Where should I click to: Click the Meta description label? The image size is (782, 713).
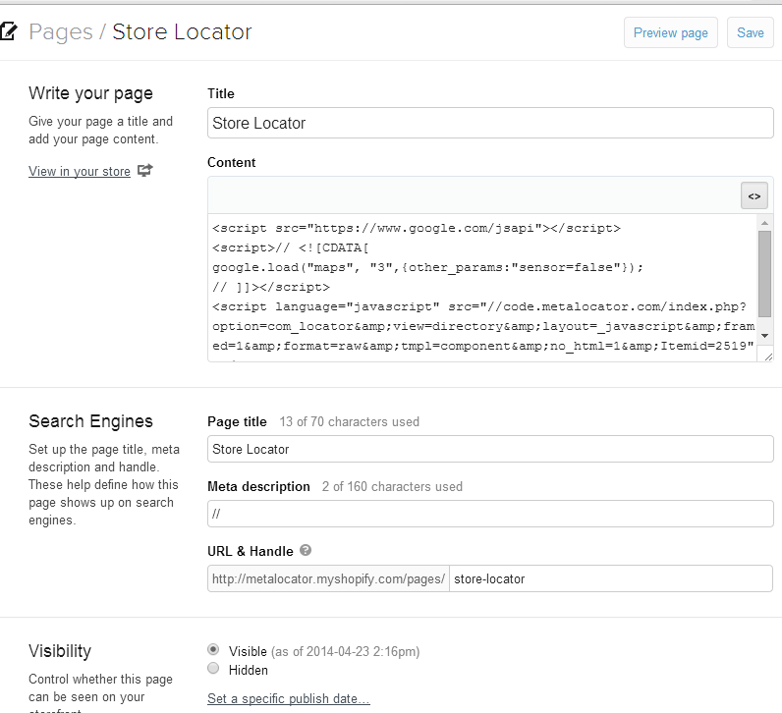[258, 487]
